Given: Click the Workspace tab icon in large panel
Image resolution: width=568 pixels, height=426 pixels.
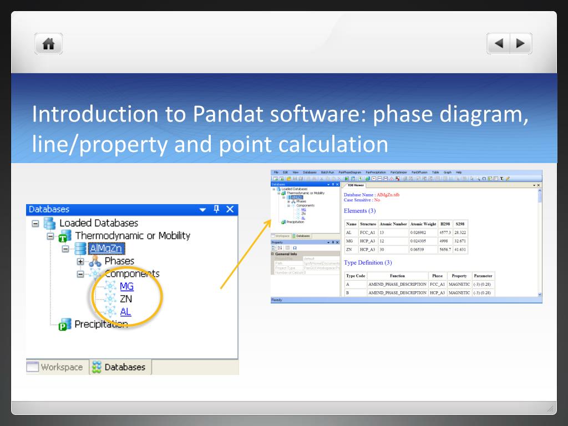Looking at the screenshot, I should point(33,367).
